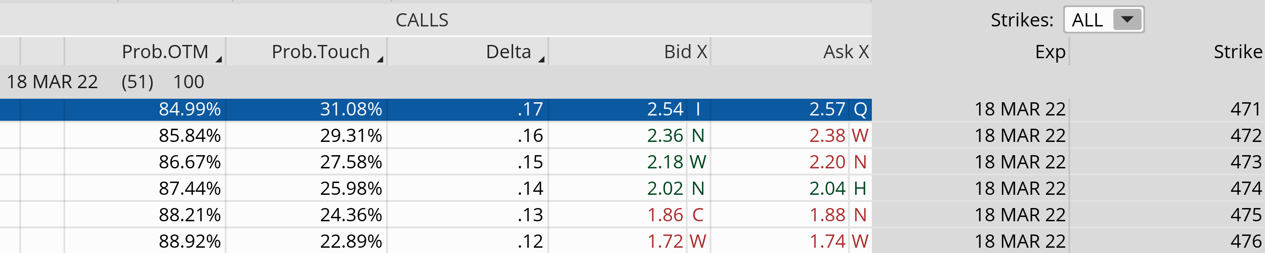The image size is (1265, 253).
Task: Click the Strike column header
Action: (1237, 52)
